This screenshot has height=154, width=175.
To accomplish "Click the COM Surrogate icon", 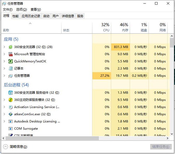I will click(10, 129).
